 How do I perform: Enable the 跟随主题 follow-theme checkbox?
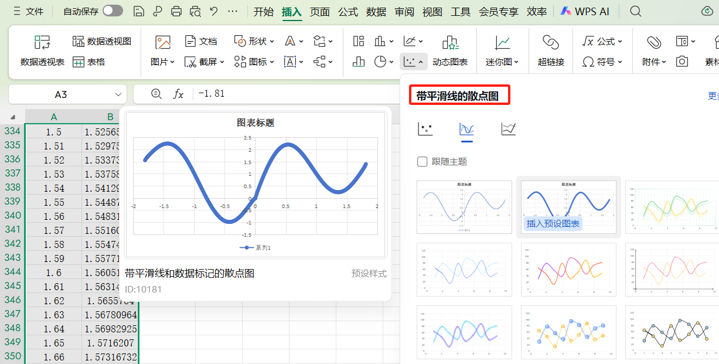point(422,162)
